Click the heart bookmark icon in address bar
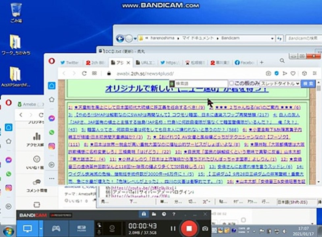The height and width of the screenshot is (237, 322). tap(293, 73)
